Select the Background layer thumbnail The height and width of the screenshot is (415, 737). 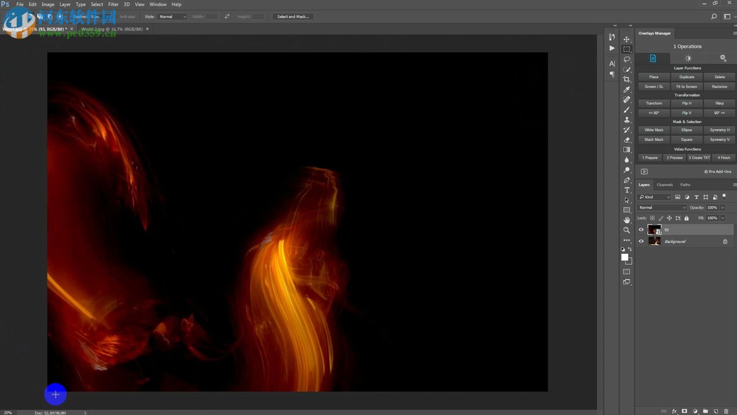click(654, 241)
